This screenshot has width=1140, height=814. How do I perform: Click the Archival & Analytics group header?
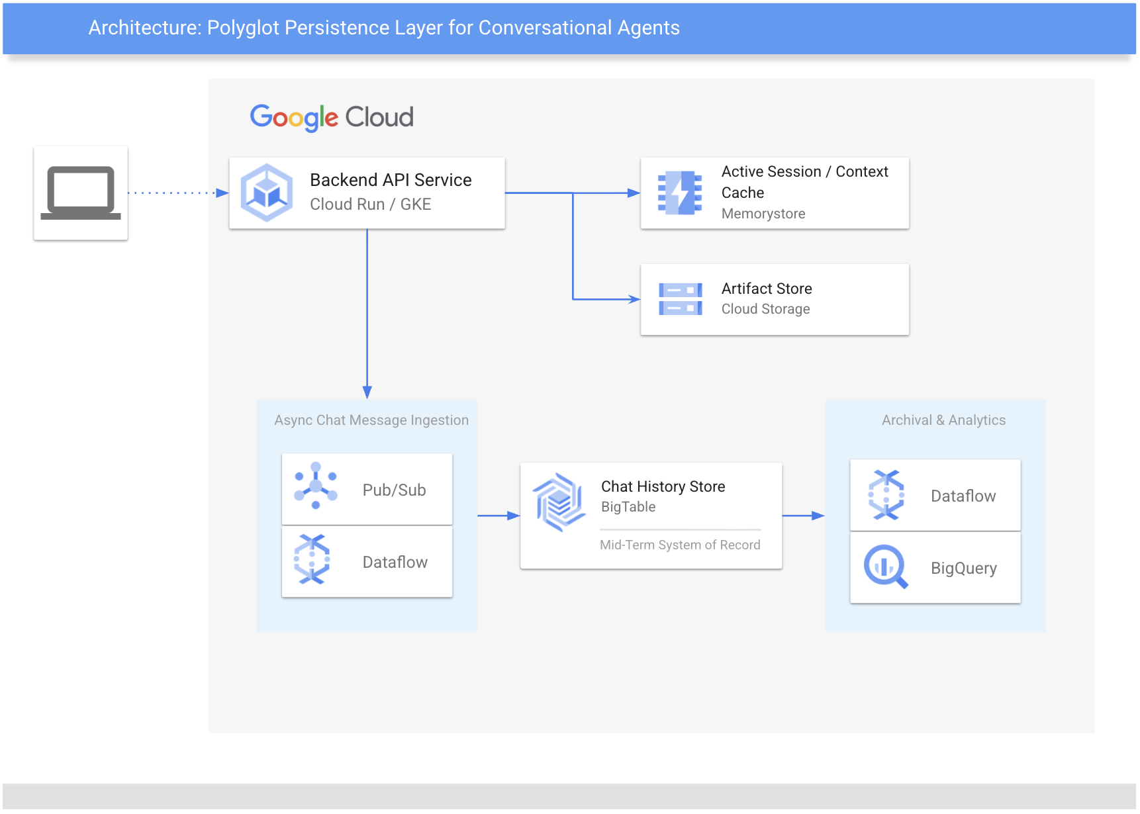click(943, 420)
